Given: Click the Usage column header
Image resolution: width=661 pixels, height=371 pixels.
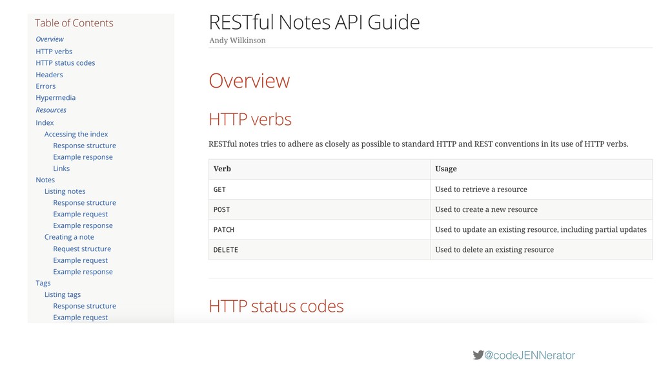Looking at the screenshot, I should 542,169.
